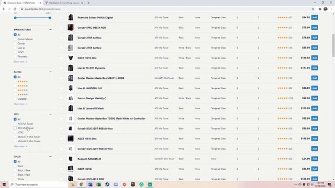Add the Phanteks Eclipse P400A Digital case

[315, 17]
